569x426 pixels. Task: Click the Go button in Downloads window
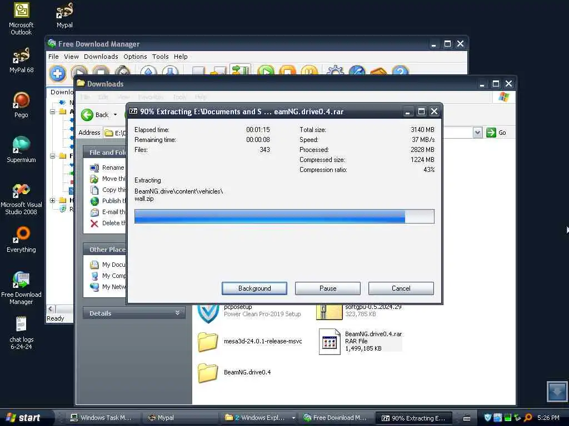coord(496,133)
